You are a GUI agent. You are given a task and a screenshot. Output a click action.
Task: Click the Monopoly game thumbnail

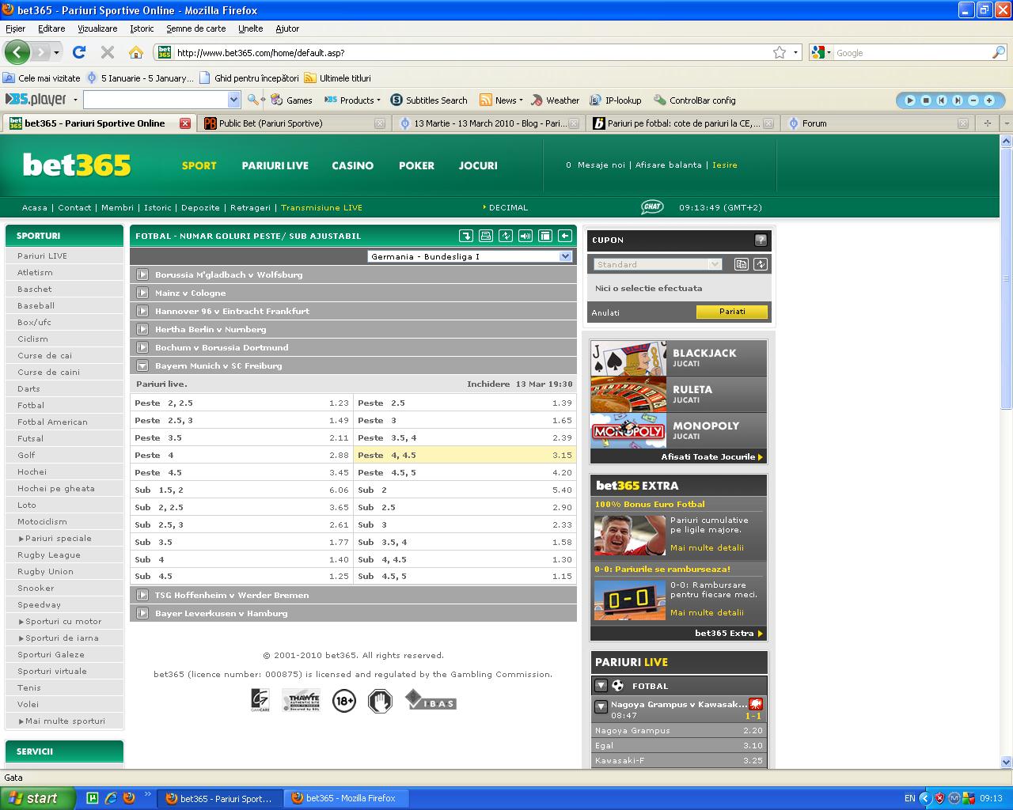pyautogui.click(x=629, y=431)
